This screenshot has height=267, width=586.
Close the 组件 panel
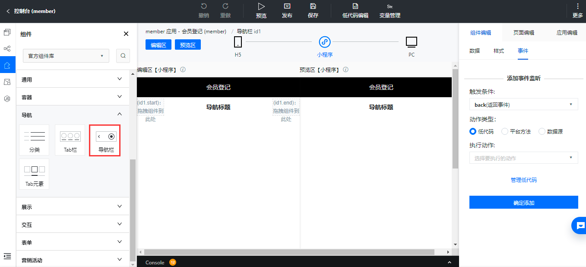coord(126,34)
